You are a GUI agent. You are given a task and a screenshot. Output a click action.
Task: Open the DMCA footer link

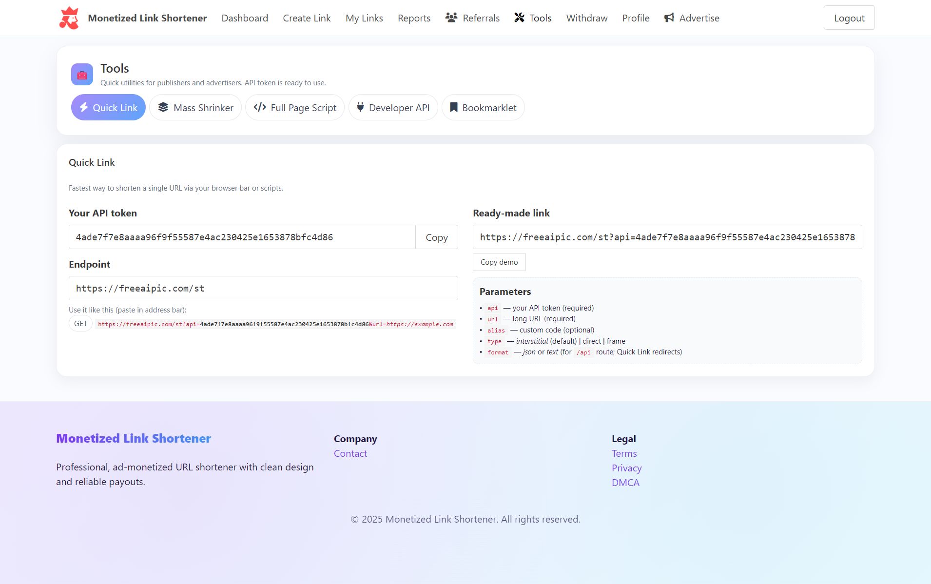coord(625,483)
